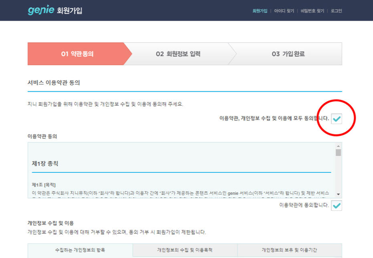Screen dimensions: 373x258
Task: Select the 02 회원정보 입력 step
Action: pyautogui.click(x=178, y=54)
